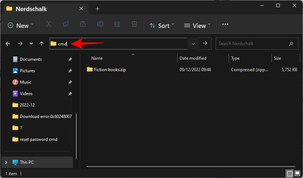
Task: Open the See more ellipsis menu
Action: [225, 25]
